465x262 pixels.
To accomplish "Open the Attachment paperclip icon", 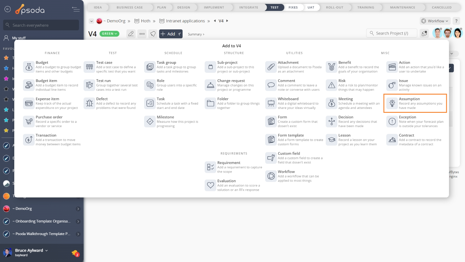I will click(x=271, y=67).
